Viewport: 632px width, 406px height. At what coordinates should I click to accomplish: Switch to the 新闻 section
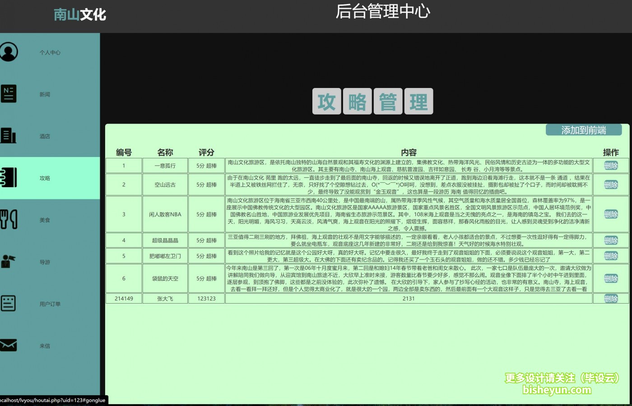(45, 94)
